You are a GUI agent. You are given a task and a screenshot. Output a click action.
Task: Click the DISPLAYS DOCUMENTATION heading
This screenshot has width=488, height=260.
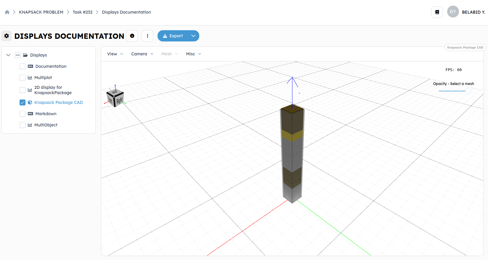(x=69, y=36)
